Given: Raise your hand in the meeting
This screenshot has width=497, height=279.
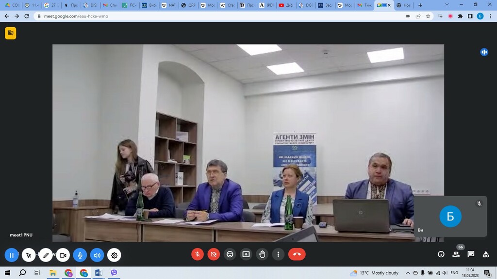Looking at the screenshot, I should [x=262, y=254].
